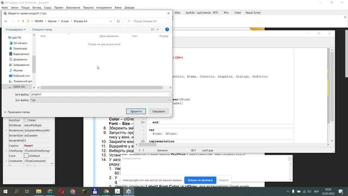Screen dimensions: 348x196
Task: Open the floppy disk app on taskbar
Action: pyautogui.click(x=95, y=191)
